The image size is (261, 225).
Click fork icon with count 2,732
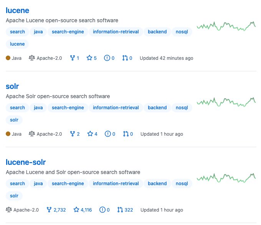[49, 210]
